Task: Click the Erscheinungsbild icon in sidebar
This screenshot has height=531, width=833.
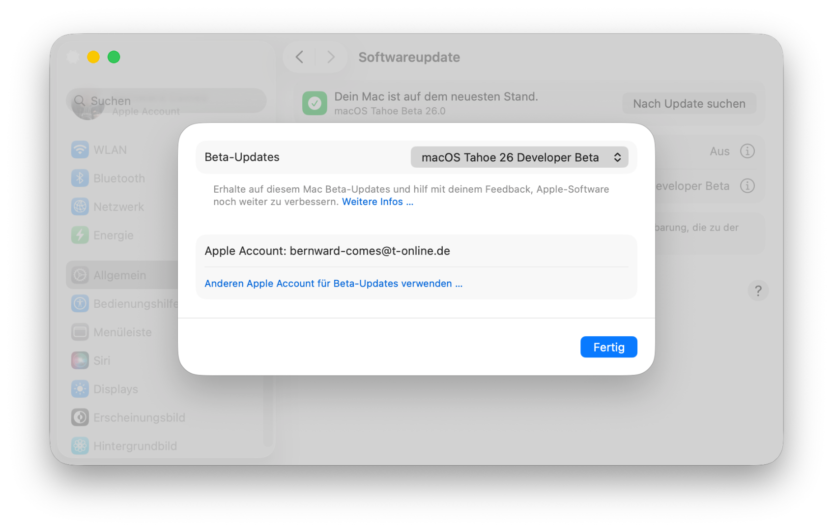Action: 80,417
